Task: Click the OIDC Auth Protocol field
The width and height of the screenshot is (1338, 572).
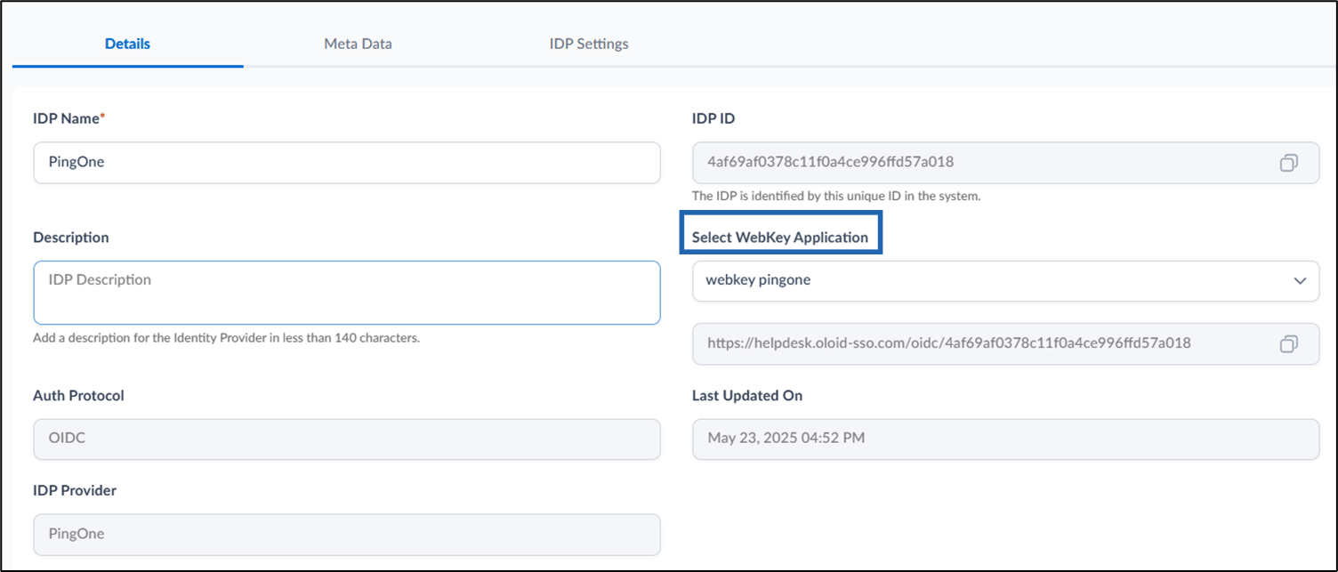Action: (347, 439)
